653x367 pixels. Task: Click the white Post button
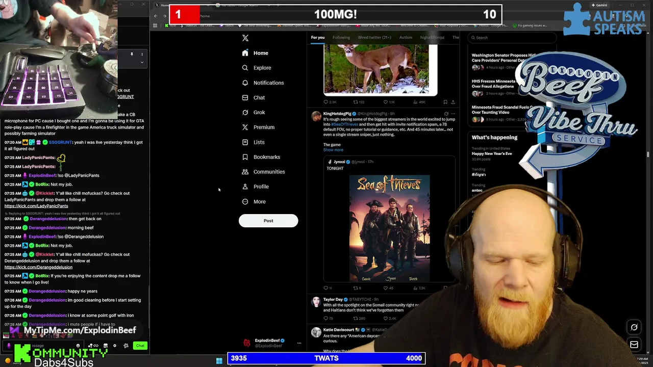click(x=268, y=221)
